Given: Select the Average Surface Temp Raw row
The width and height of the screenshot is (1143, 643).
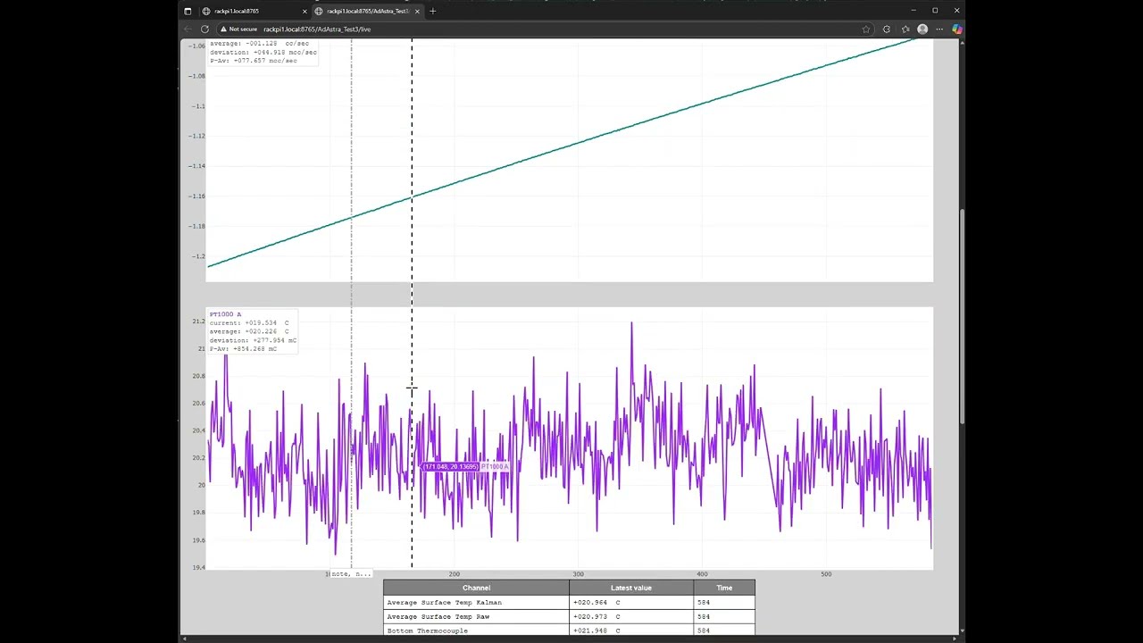Looking at the screenshot, I should pyautogui.click(x=569, y=616).
